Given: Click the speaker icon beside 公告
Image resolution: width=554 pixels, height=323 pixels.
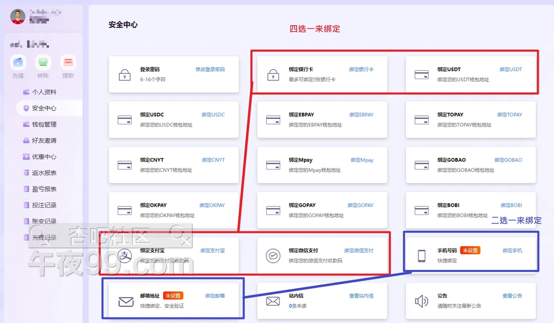Looking at the screenshot, I should tap(421, 301).
